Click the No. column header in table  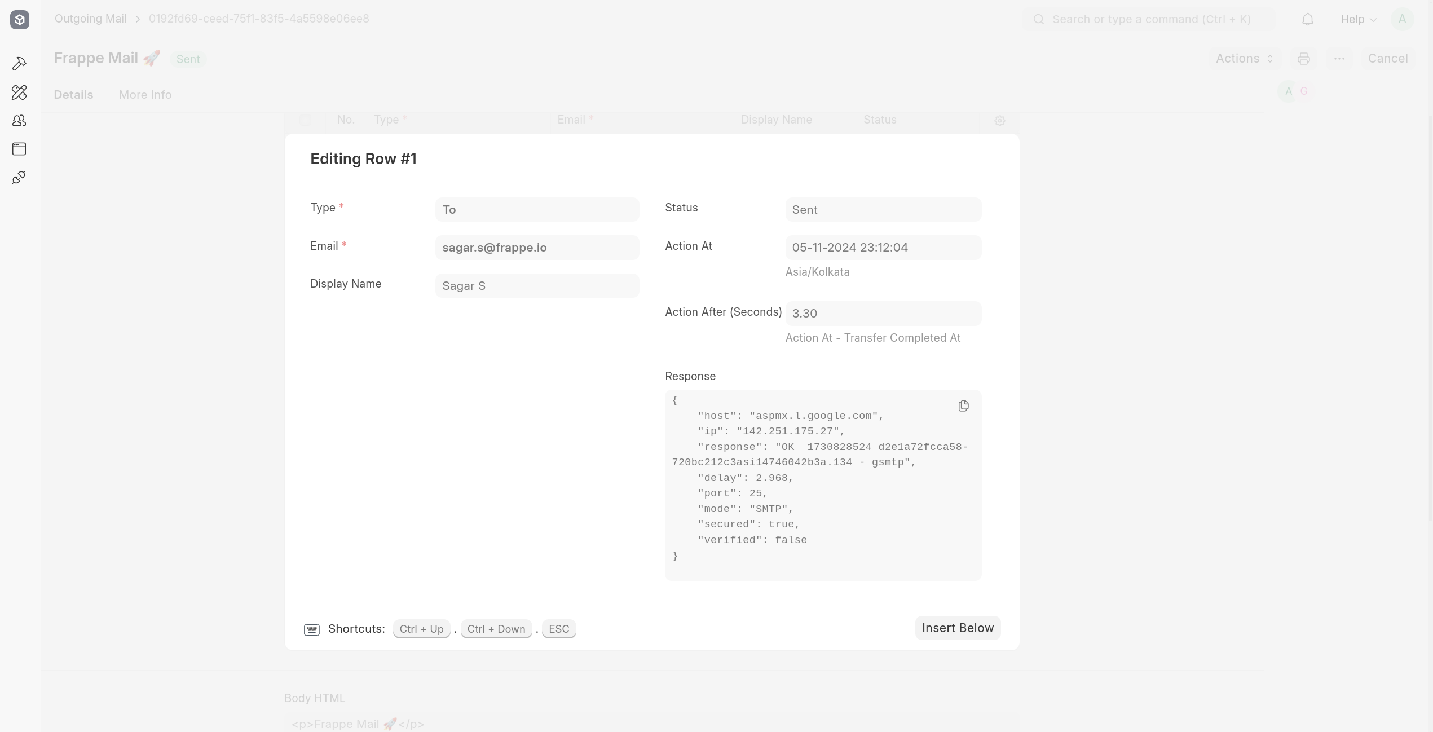click(x=346, y=120)
